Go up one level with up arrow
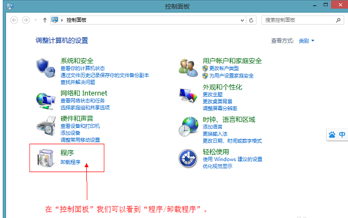 [45, 20]
